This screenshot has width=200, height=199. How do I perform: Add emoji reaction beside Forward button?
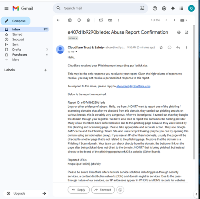pos(120,190)
